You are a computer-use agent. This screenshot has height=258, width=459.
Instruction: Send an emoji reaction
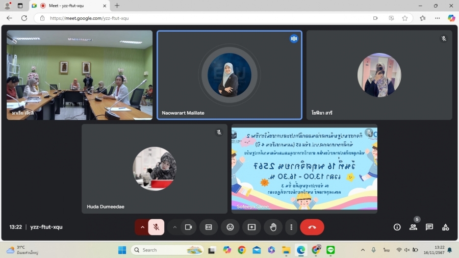[230, 227]
